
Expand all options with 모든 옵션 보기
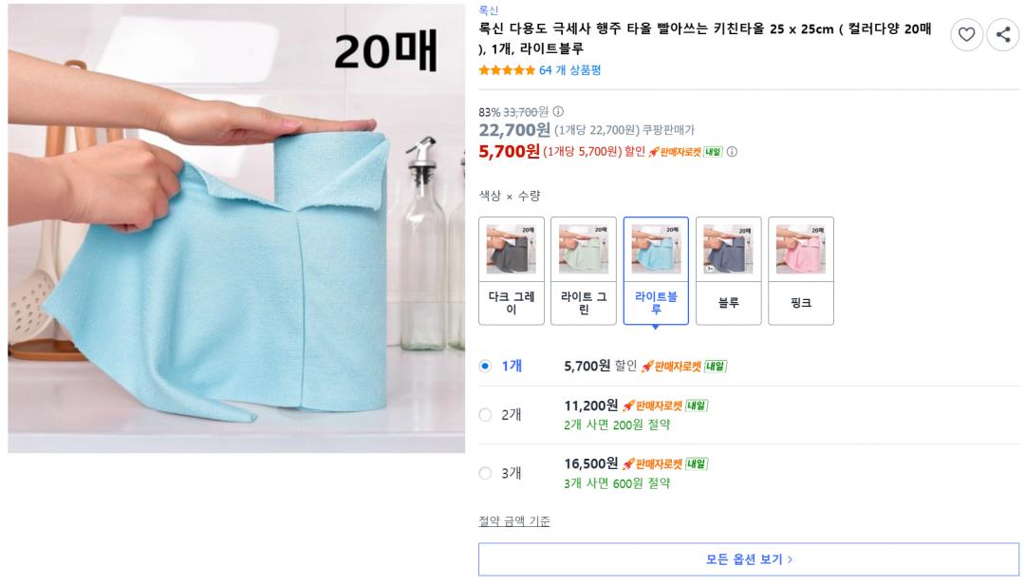[749, 559]
